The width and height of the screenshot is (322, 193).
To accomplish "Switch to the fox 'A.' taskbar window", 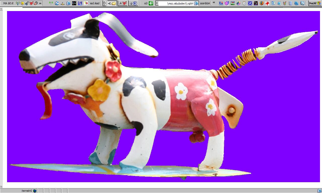I will [123, 3].
